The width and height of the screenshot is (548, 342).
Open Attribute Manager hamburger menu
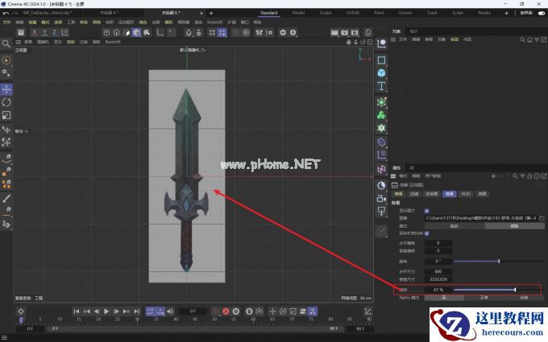(393, 176)
